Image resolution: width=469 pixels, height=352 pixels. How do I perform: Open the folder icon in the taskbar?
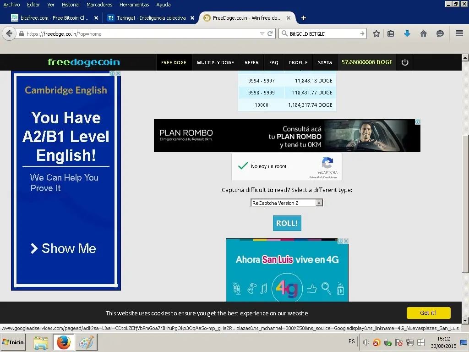click(x=41, y=342)
